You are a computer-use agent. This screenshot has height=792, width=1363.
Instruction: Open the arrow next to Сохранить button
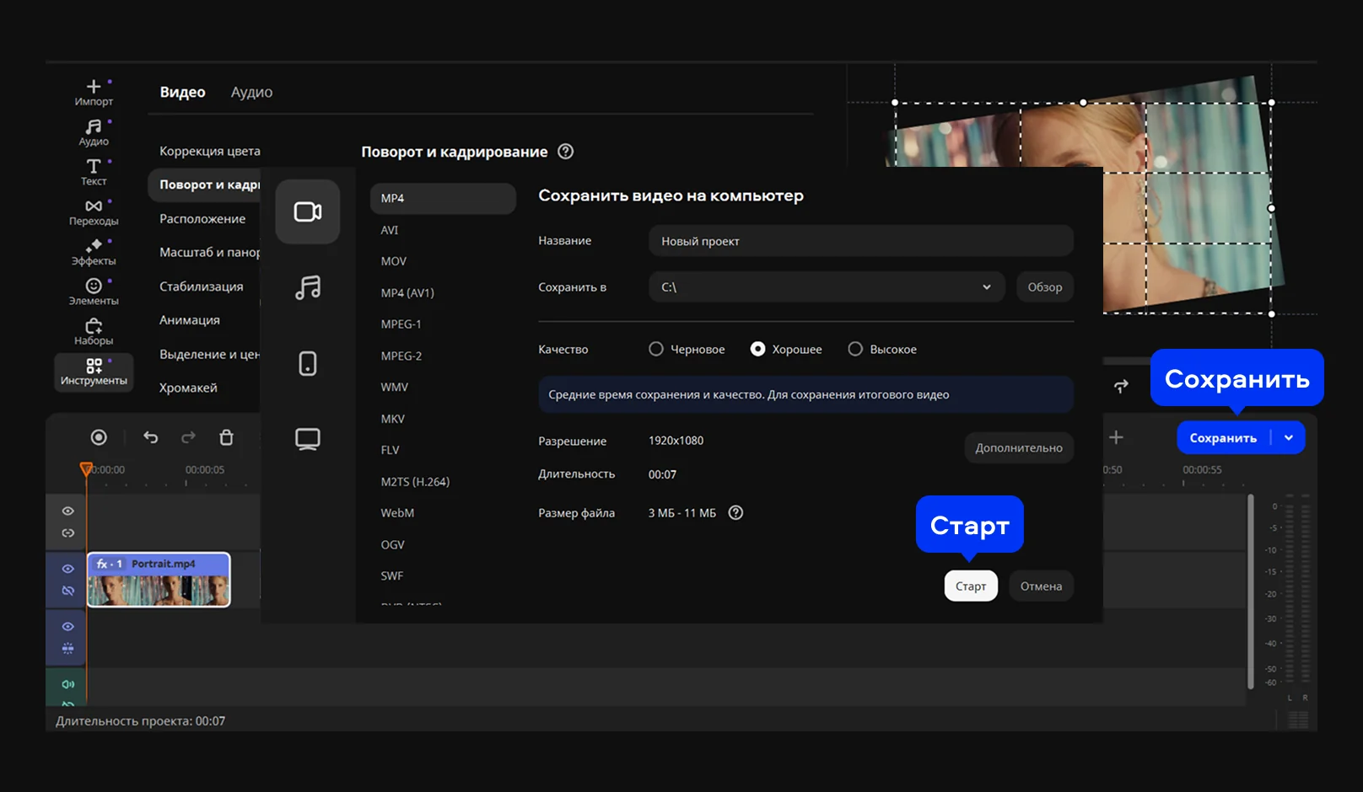pos(1289,438)
